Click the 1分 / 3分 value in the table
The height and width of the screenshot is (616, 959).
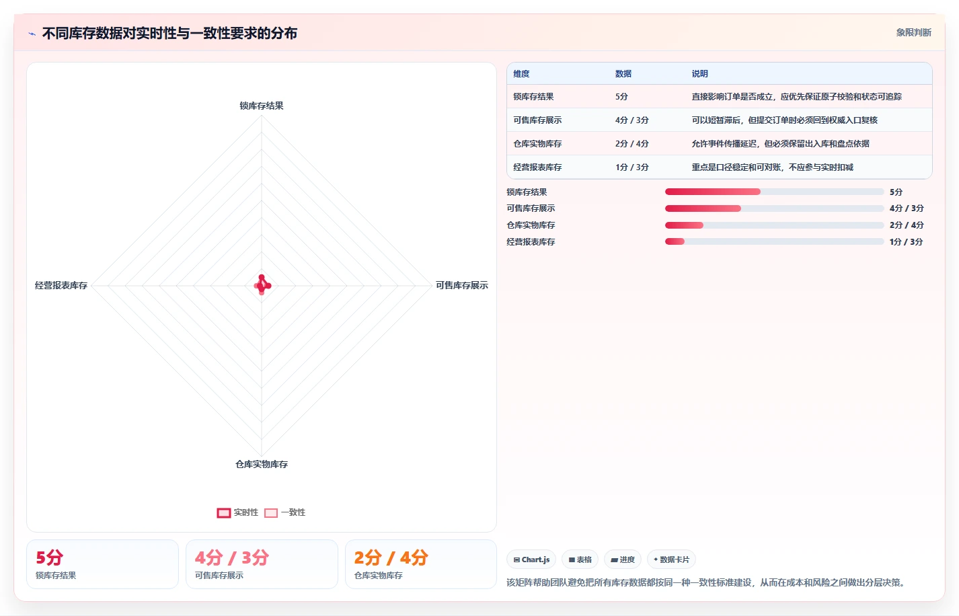coord(632,167)
